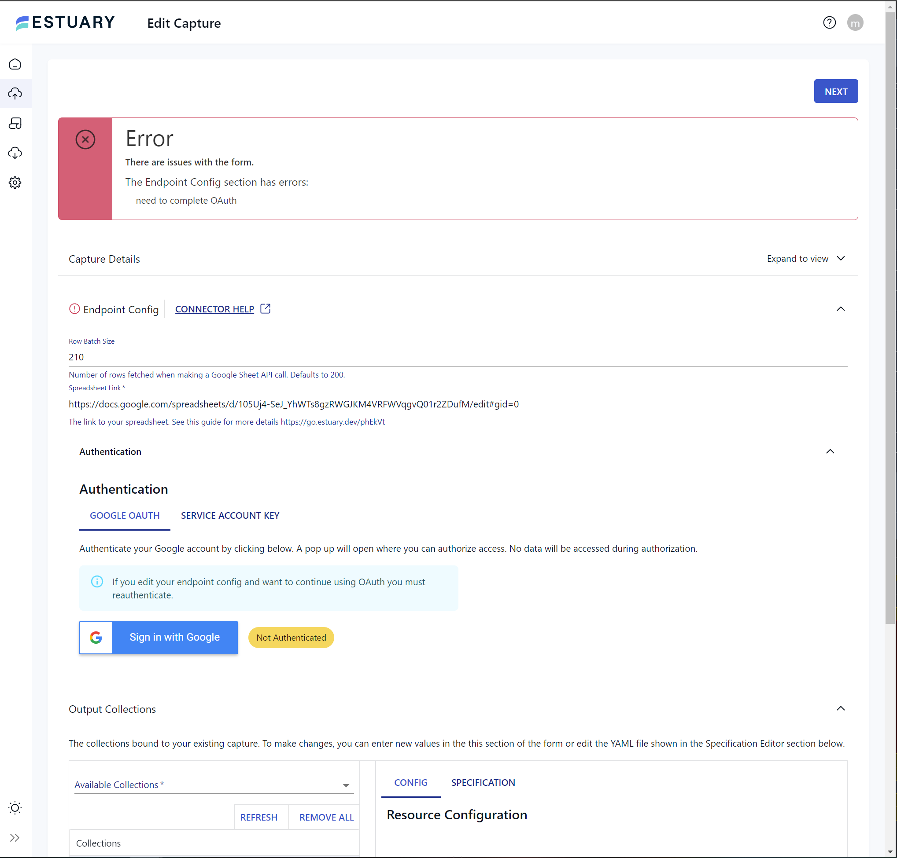The width and height of the screenshot is (897, 858).
Task: Click the Spreadsheet Link field
Action: (458, 404)
